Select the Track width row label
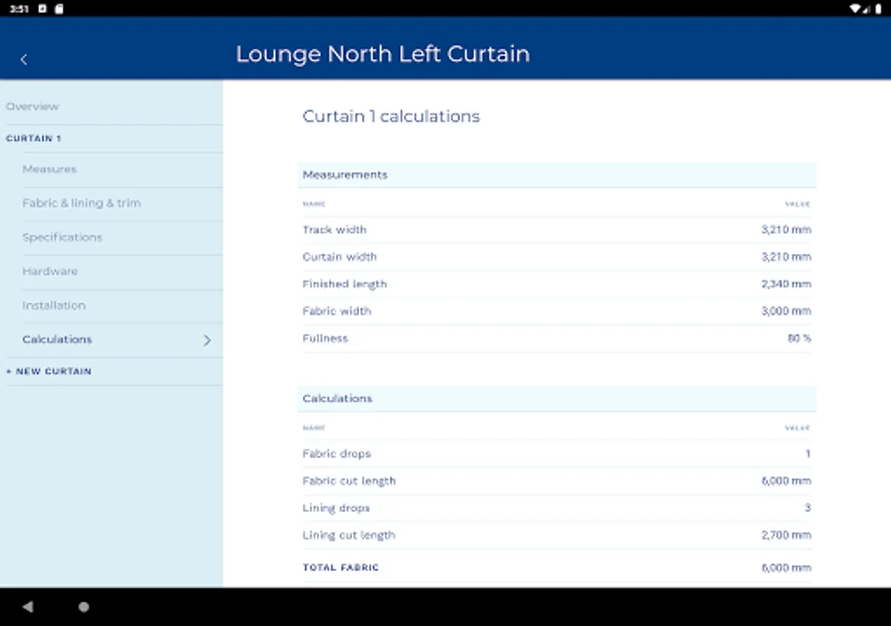The height and width of the screenshot is (626, 891). click(335, 230)
